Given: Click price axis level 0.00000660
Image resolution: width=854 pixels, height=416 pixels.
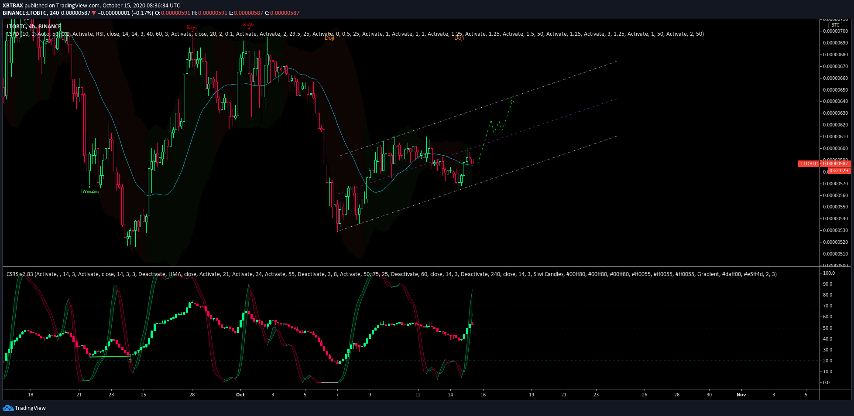Looking at the screenshot, I should click(835, 78).
